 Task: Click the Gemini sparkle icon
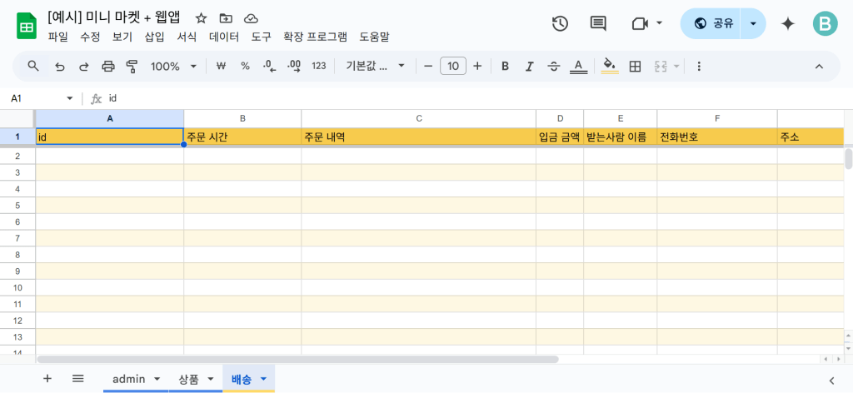point(787,23)
